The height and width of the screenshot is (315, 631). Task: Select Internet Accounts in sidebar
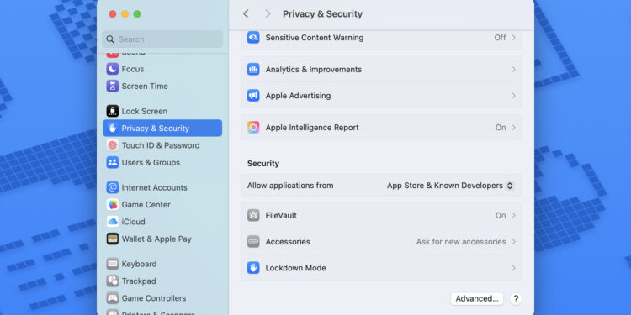pos(162,187)
